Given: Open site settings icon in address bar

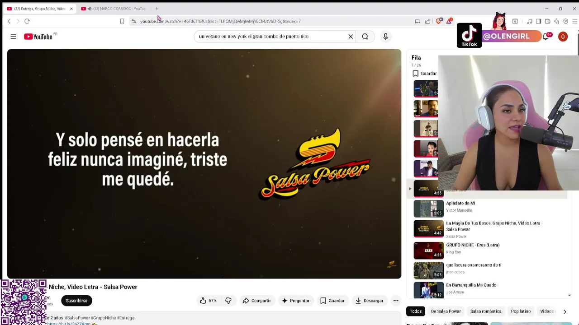Looking at the screenshot, I should click(x=133, y=21).
